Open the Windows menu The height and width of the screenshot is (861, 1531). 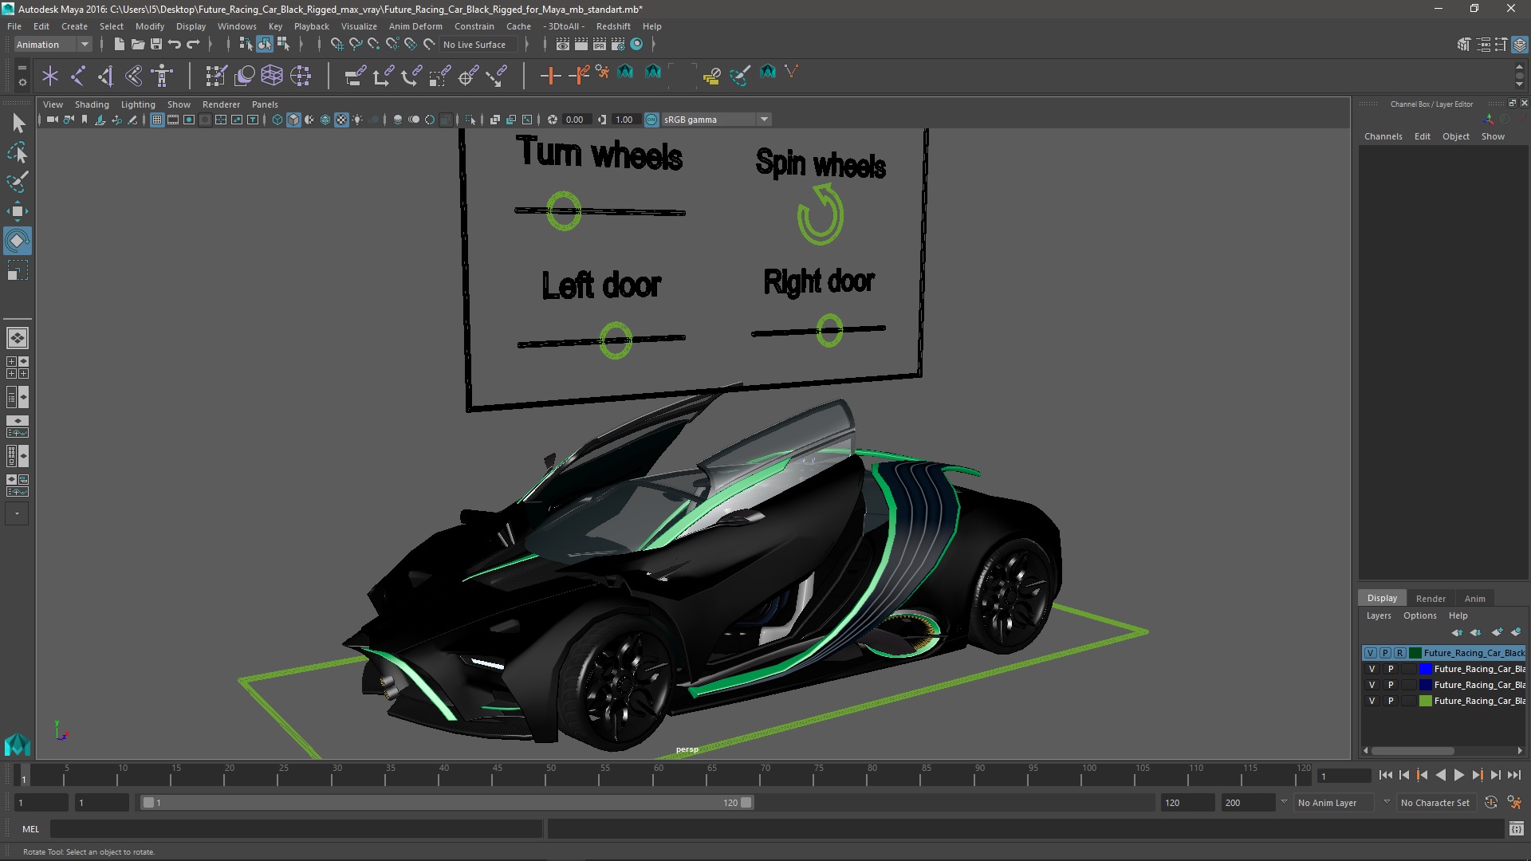click(237, 26)
